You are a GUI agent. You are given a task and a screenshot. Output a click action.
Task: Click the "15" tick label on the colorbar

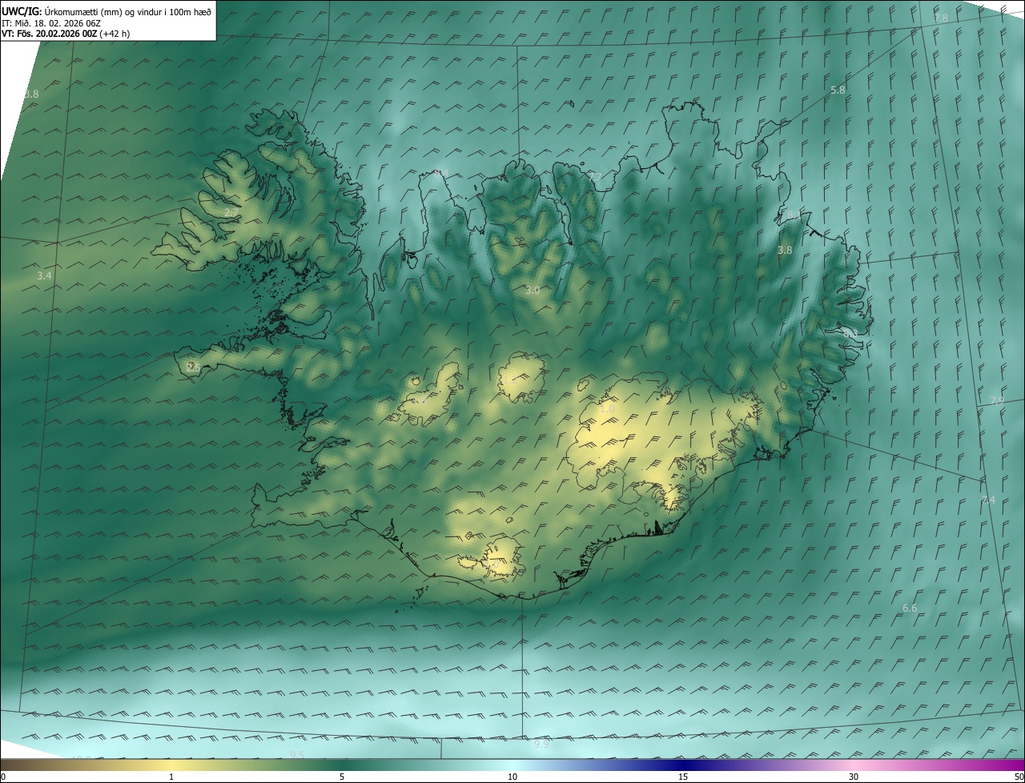683,777
